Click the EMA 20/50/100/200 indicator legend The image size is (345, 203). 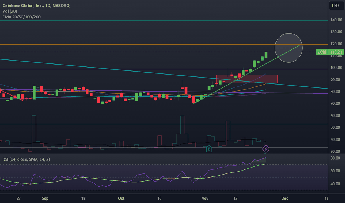click(21, 17)
